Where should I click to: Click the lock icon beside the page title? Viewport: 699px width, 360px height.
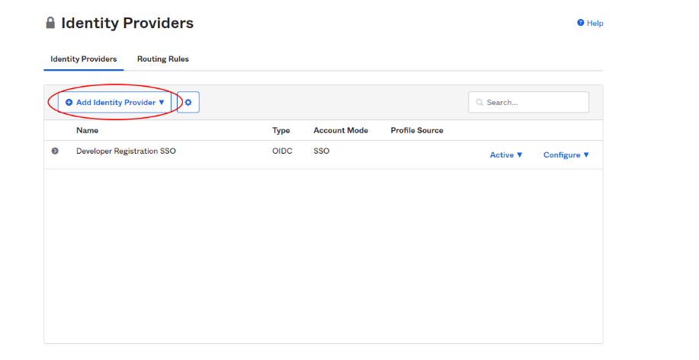click(x=51, y=24)
